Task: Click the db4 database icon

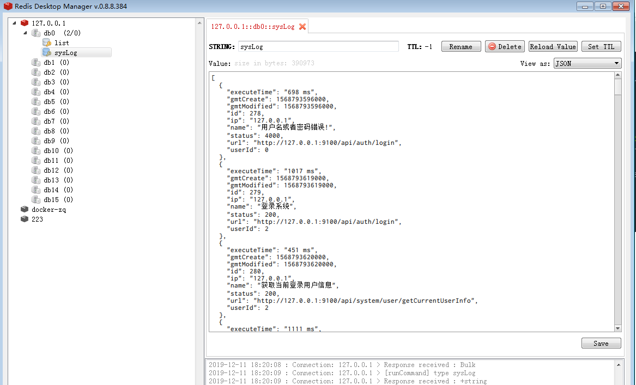Action: (x=36, y=91)
